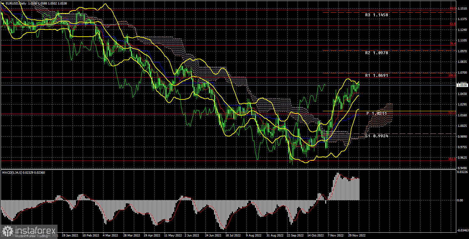Click the 9 Aug 2022 date label

pos(254,235)
